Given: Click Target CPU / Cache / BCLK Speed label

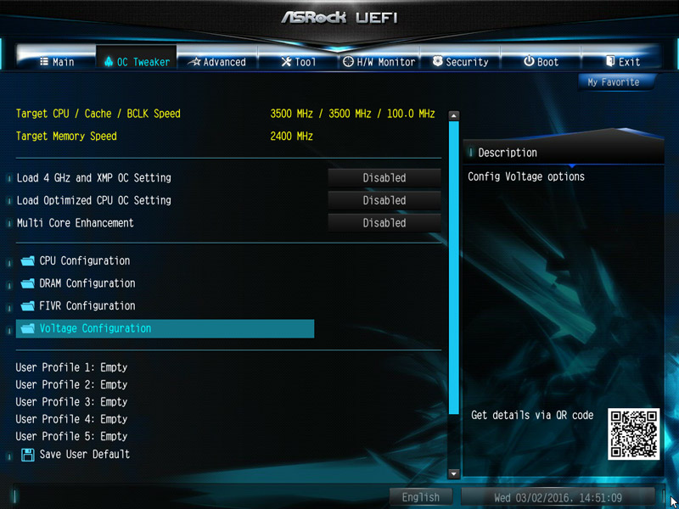Looking at the screenshot, I should [98, 114].
